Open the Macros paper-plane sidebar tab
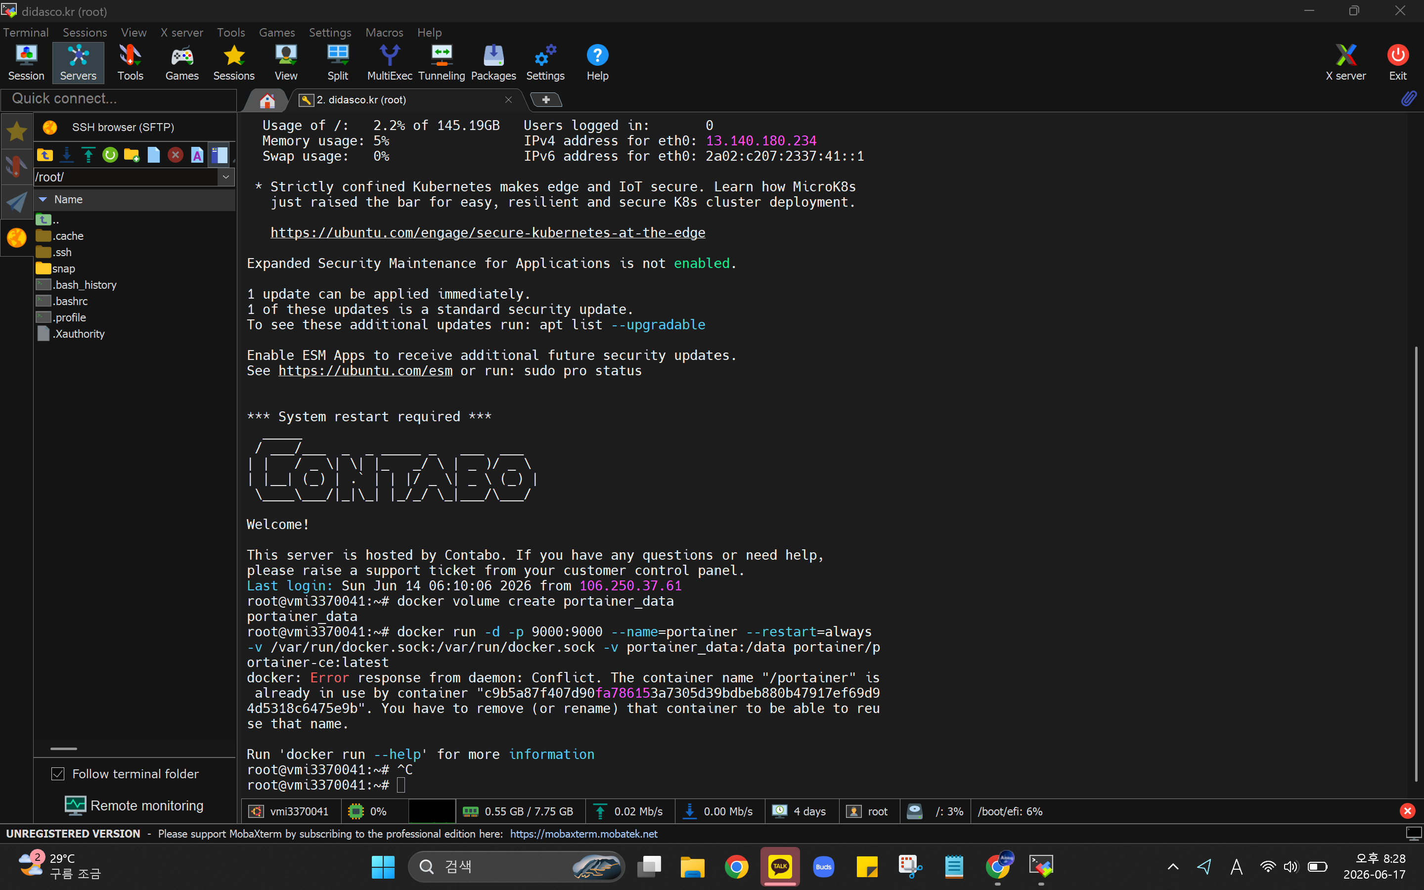The image size is (1424, 890). (x=16, y=203)
